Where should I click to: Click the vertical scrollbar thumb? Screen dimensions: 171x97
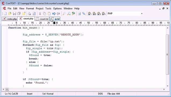click(168, 54)
